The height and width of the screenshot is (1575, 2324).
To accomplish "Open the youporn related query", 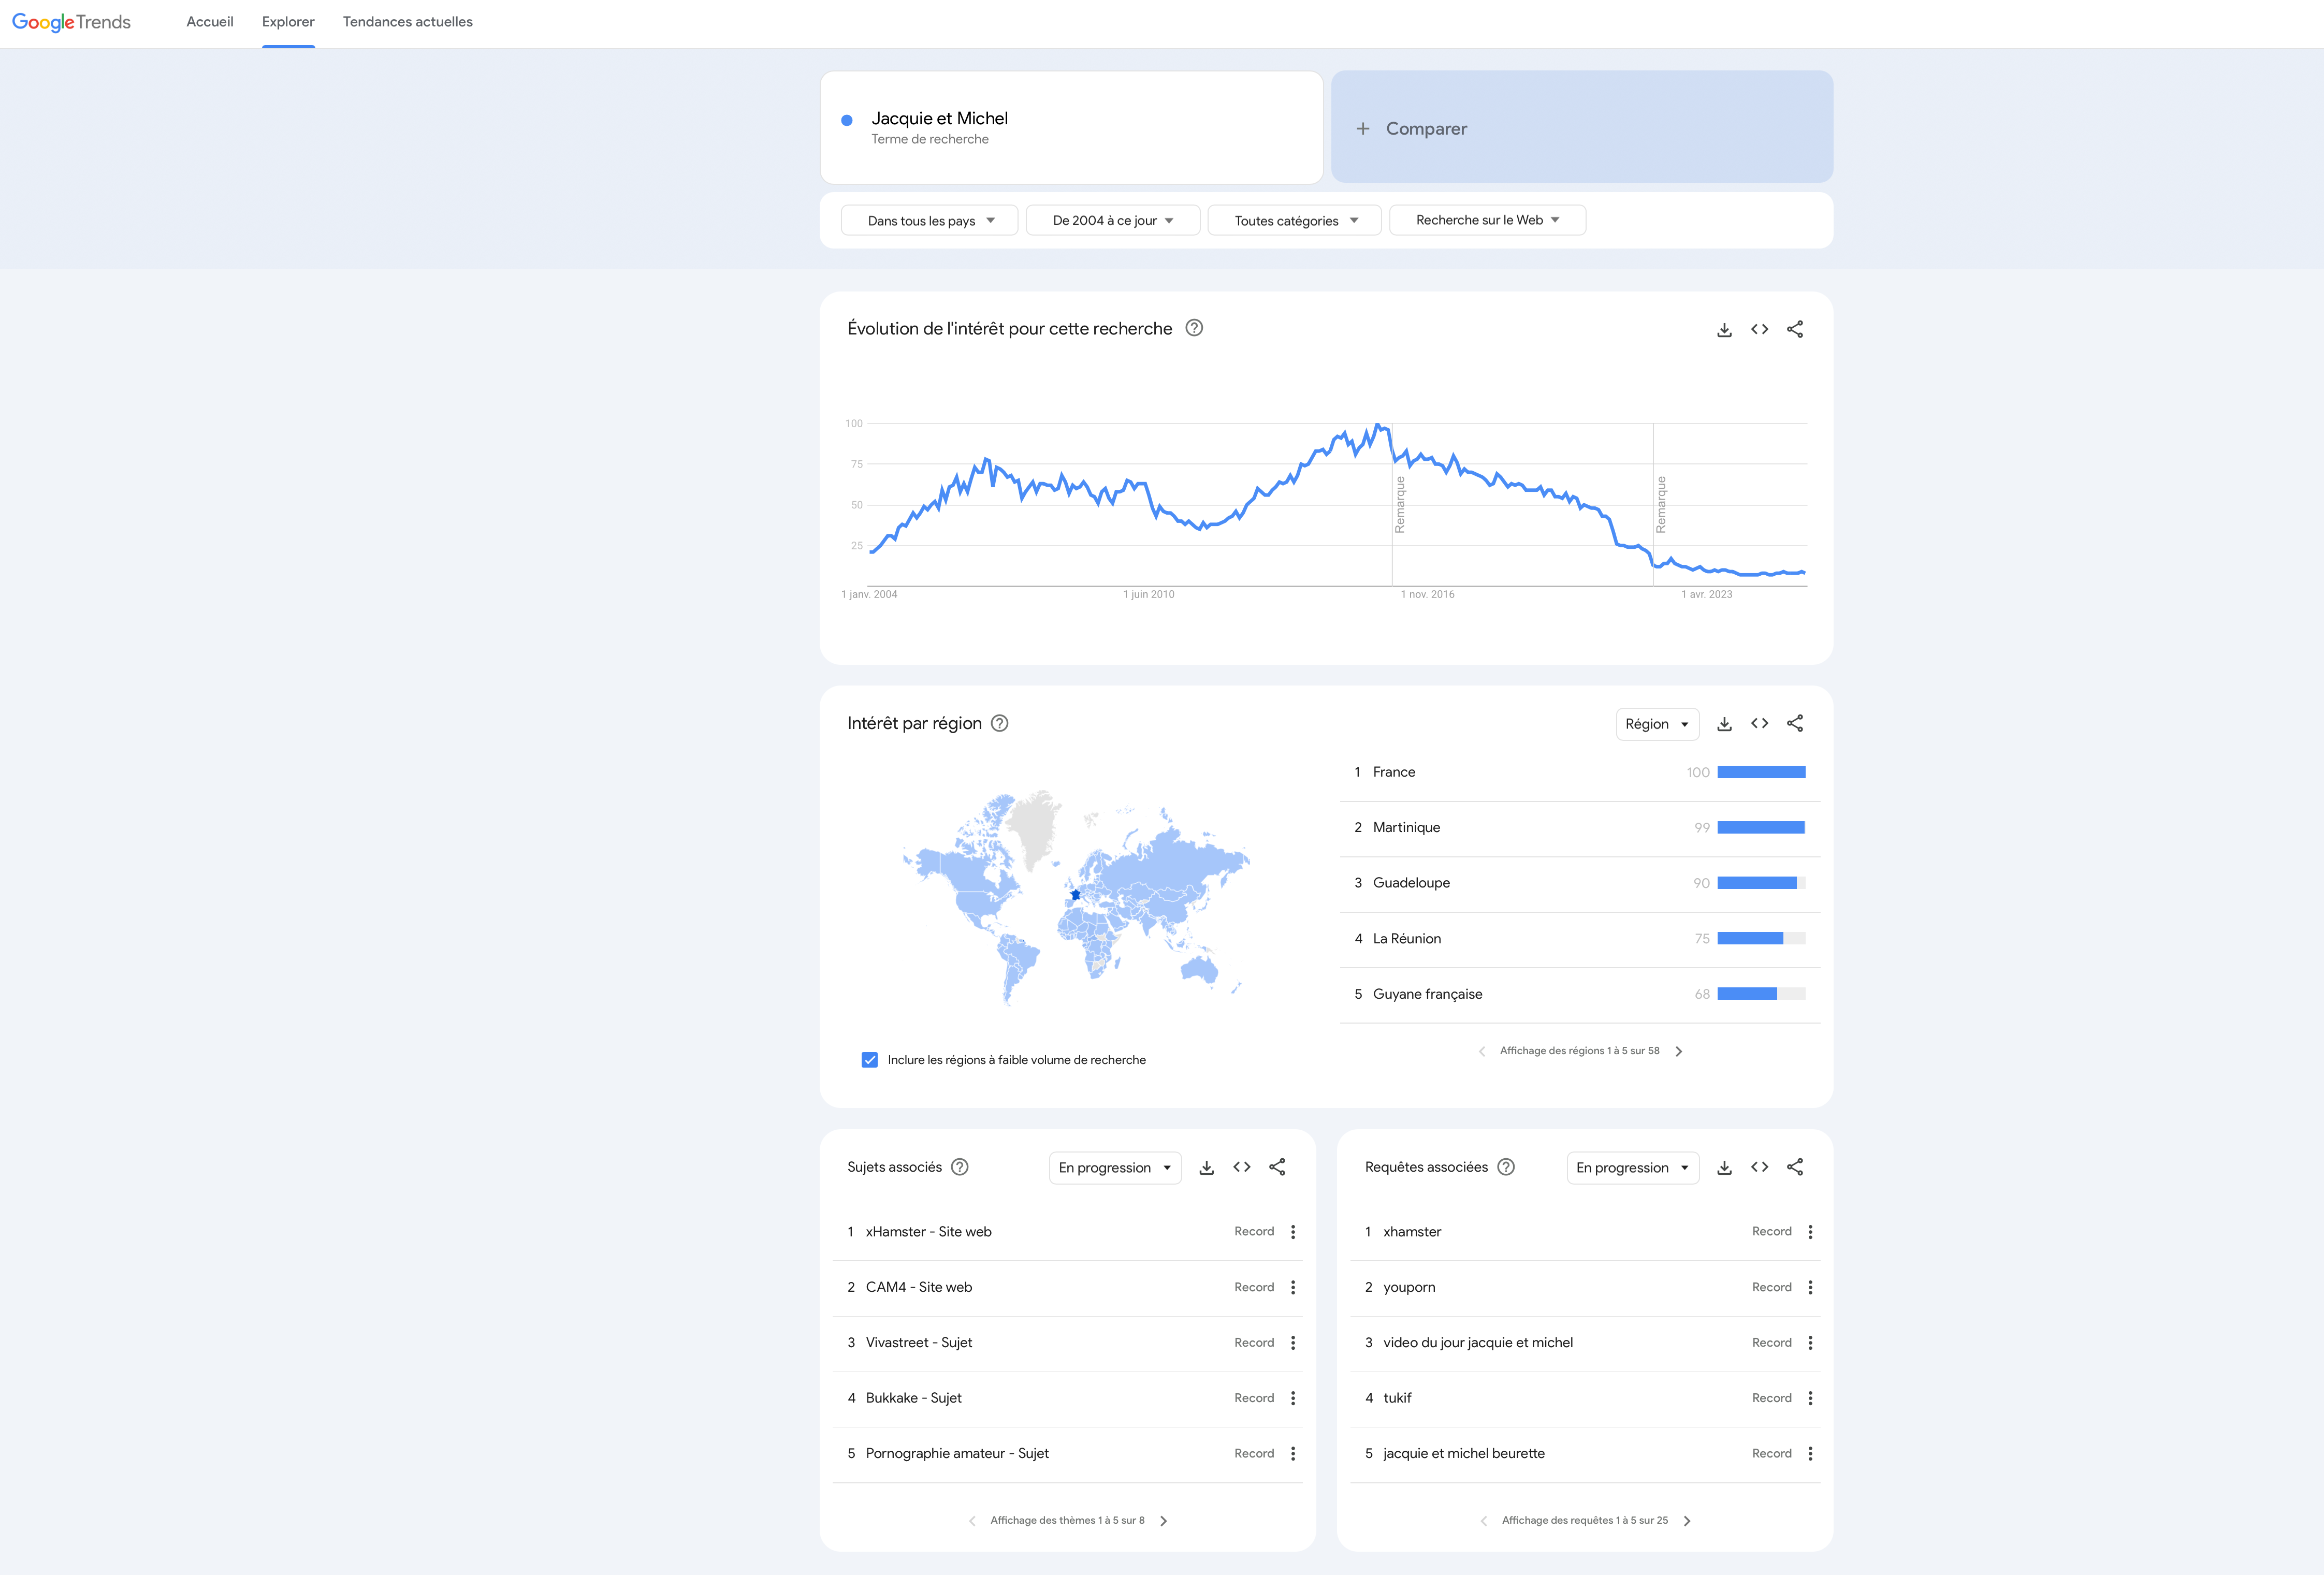I will coord(1409,1287).
